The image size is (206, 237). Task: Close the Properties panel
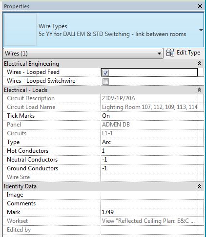(x=200, y=6)
